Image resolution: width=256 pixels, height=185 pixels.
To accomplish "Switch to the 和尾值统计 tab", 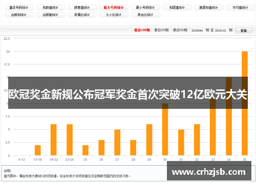I will click(x=177, y=8).
